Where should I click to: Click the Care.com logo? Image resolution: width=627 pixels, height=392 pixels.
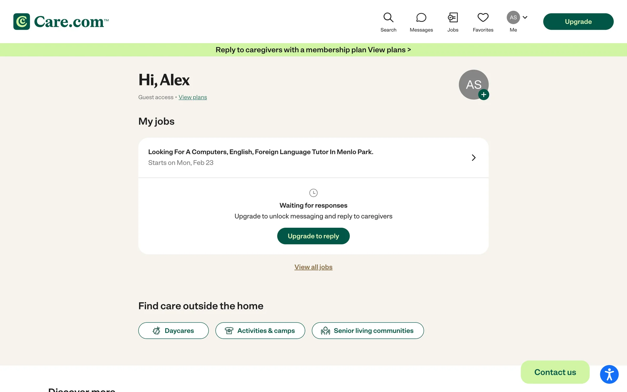point(61,22)
